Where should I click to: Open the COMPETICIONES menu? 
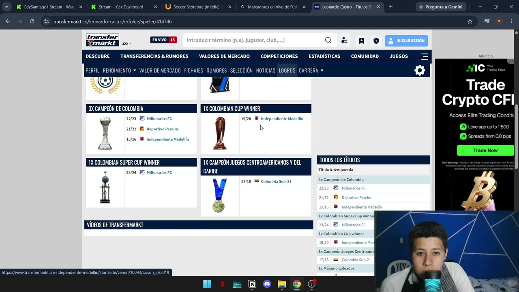[x=279, y=56]
